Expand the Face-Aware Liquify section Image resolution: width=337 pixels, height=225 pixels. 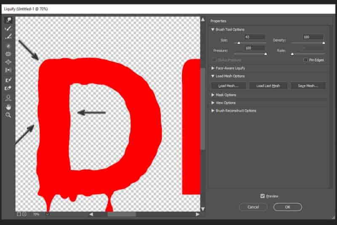[213, 68]
